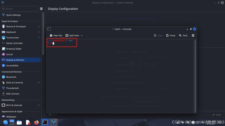Expand the Wi-Fi & Internet category

pos(39,105)
